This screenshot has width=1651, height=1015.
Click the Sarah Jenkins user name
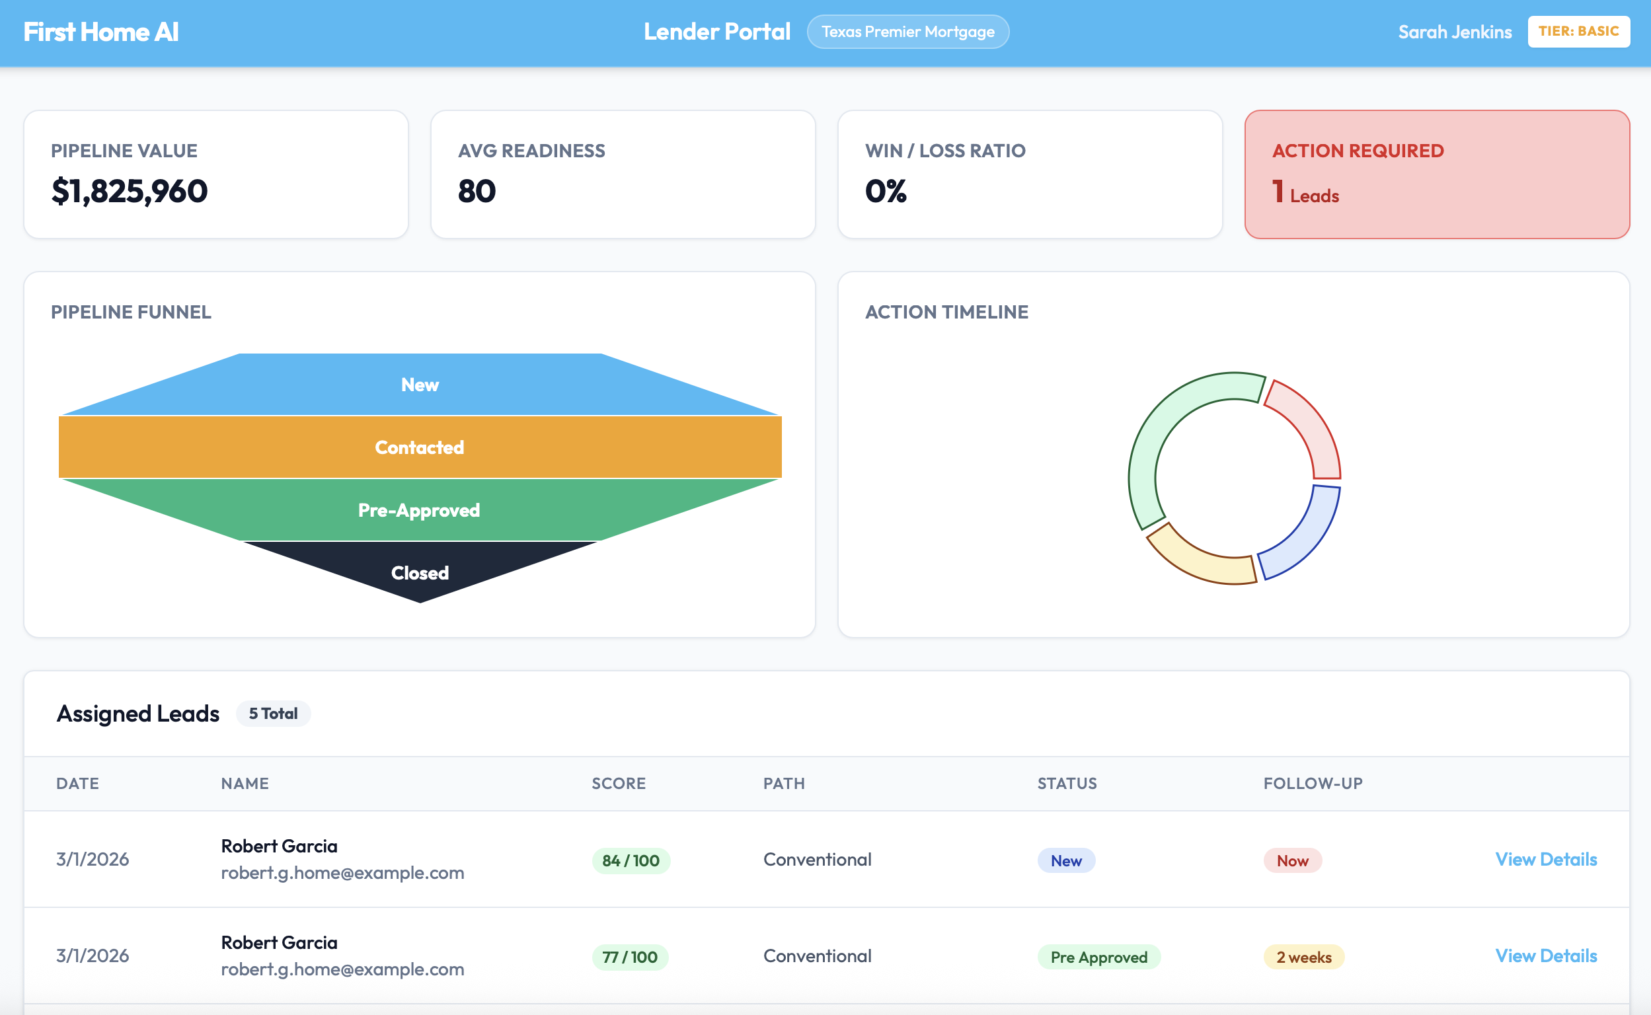(x=1454, y=32)
